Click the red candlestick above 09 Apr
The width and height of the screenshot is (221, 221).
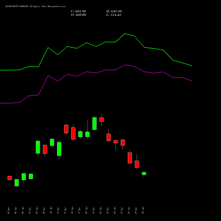[x=45, y=149]
